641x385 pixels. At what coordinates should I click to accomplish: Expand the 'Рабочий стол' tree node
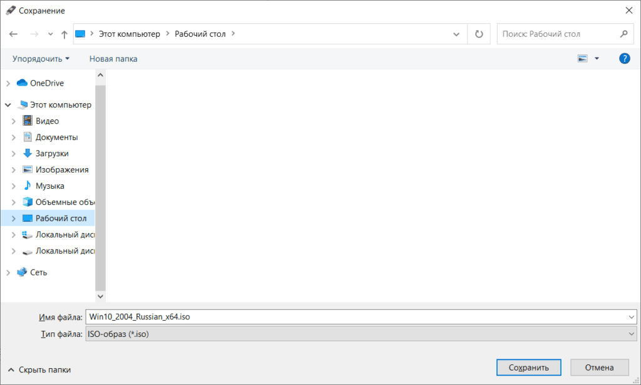(14, 218)
